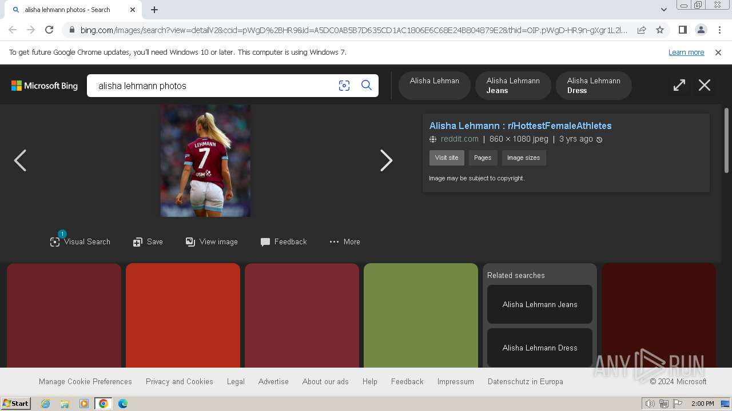Viewport: 732px width, 411px height.
Task: Open the Impressum link
Action: pos(456,381)
